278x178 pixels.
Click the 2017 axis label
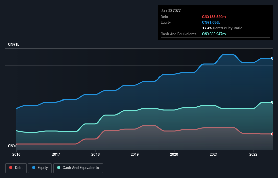pos(56,154)
